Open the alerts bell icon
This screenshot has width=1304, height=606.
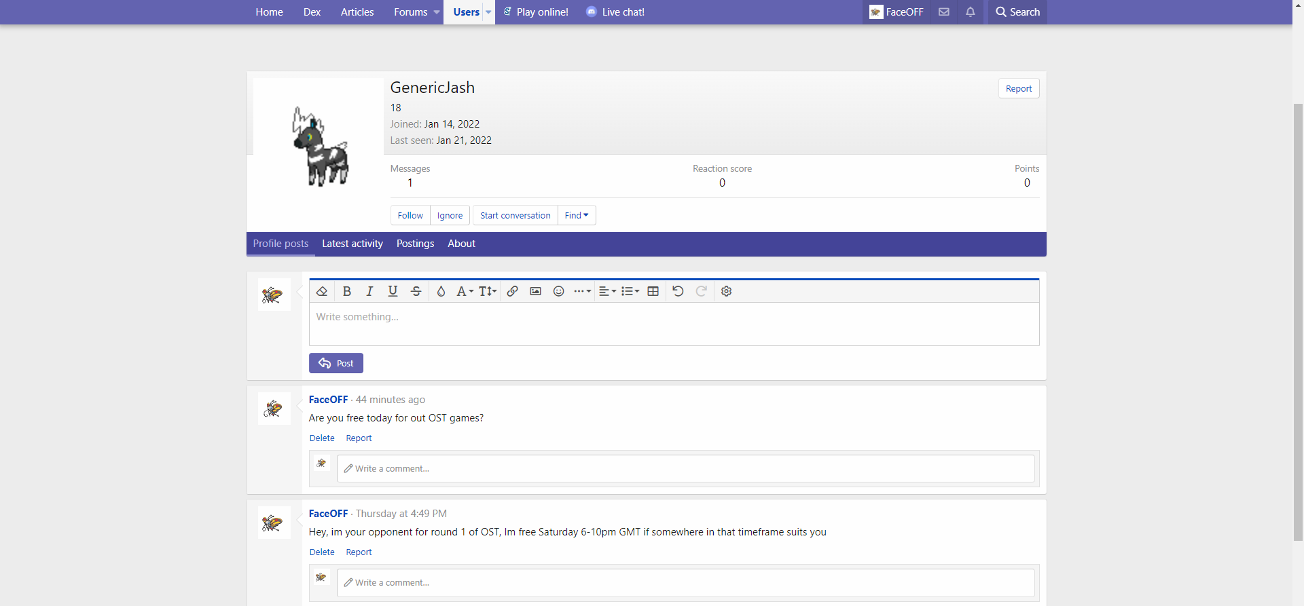[x=971, y=12]
